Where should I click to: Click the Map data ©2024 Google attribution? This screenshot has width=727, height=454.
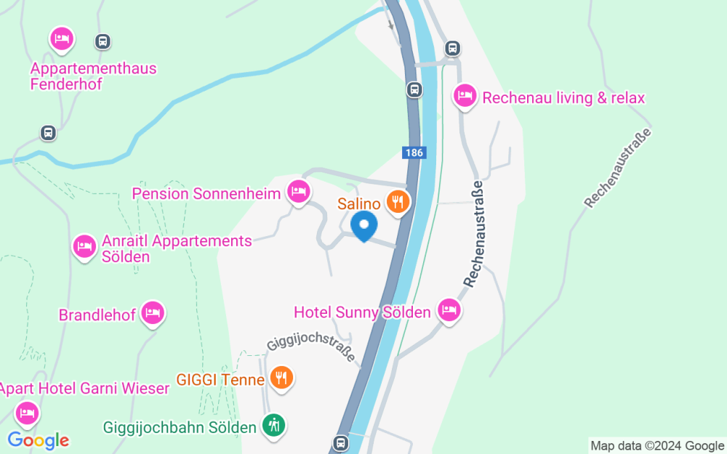click(657, 446)
